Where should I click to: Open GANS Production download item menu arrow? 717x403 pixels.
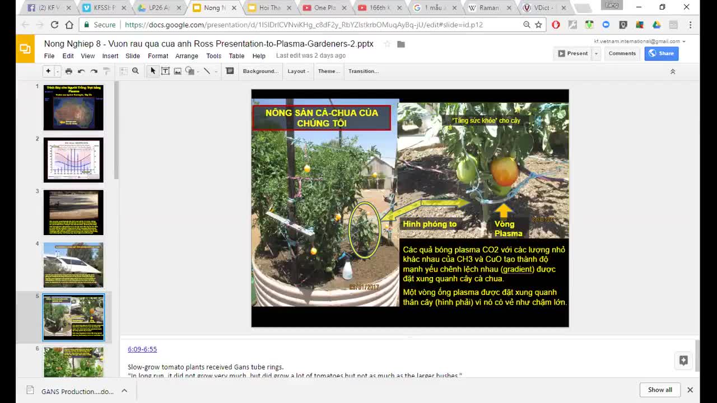tap(124, 391)
